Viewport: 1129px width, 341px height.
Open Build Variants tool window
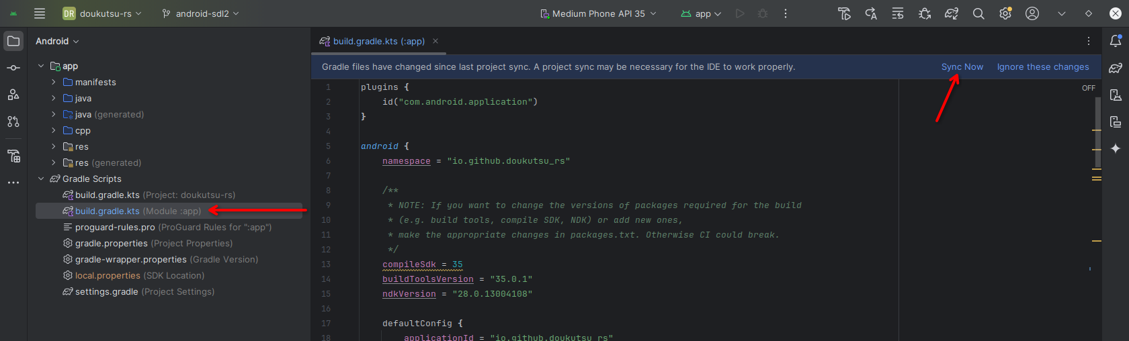(x=13, y=156)
